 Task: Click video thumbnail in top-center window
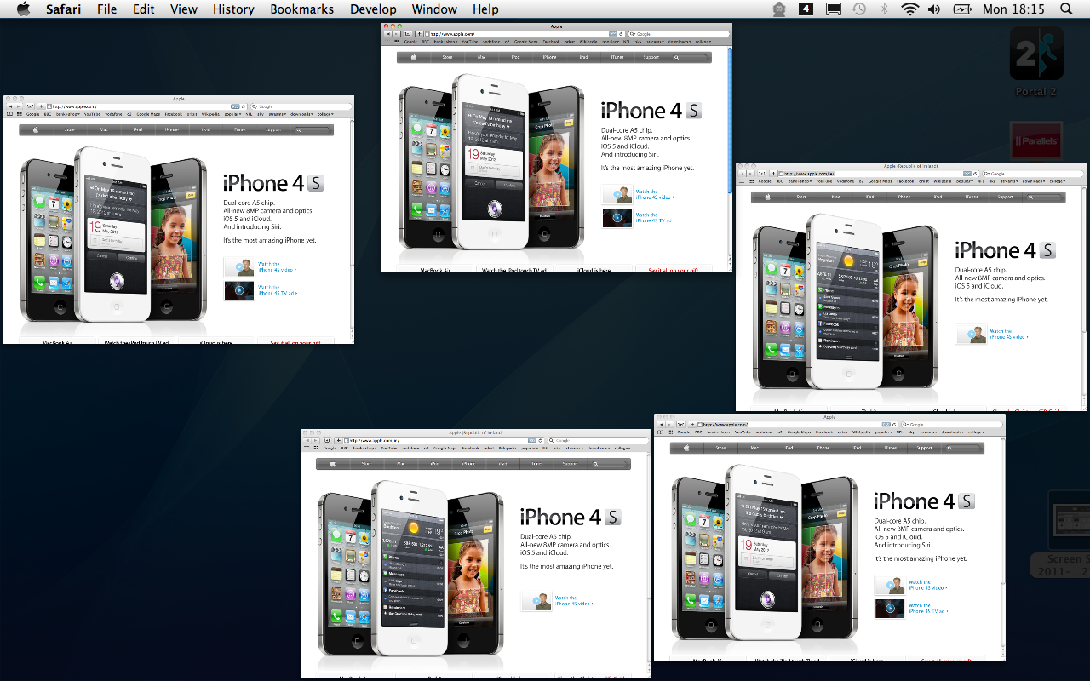(x=617, y=195)
